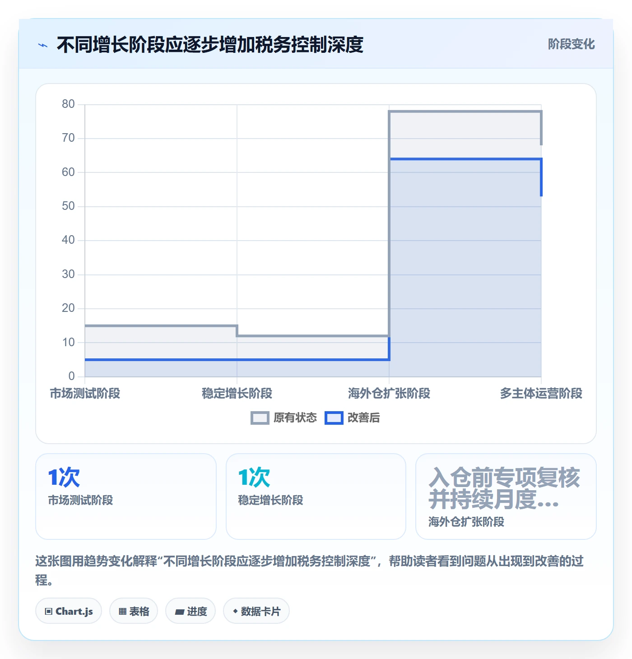Click the 原有状态 legend label
Viewport: 632px width, 659px height.
[x=295, y=418]
